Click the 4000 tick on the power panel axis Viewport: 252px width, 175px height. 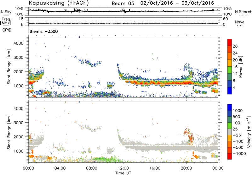[x=18, y=43]
